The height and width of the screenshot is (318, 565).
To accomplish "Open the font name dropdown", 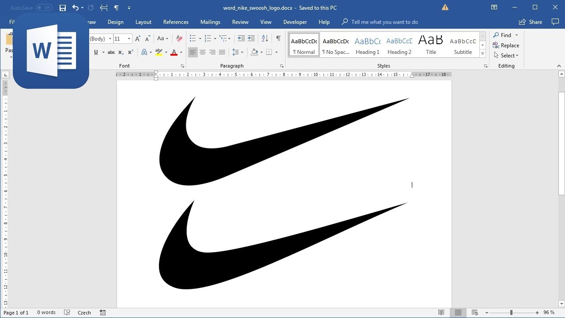I will click(110, 39).
